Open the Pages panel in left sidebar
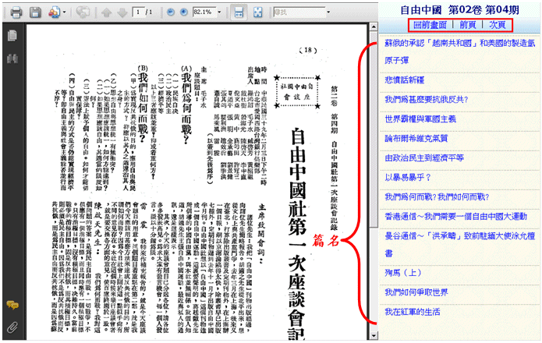 pyautogui.click(x=12, y=37)
